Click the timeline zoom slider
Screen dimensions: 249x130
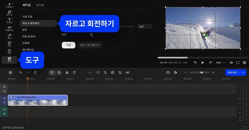point(199,73)
